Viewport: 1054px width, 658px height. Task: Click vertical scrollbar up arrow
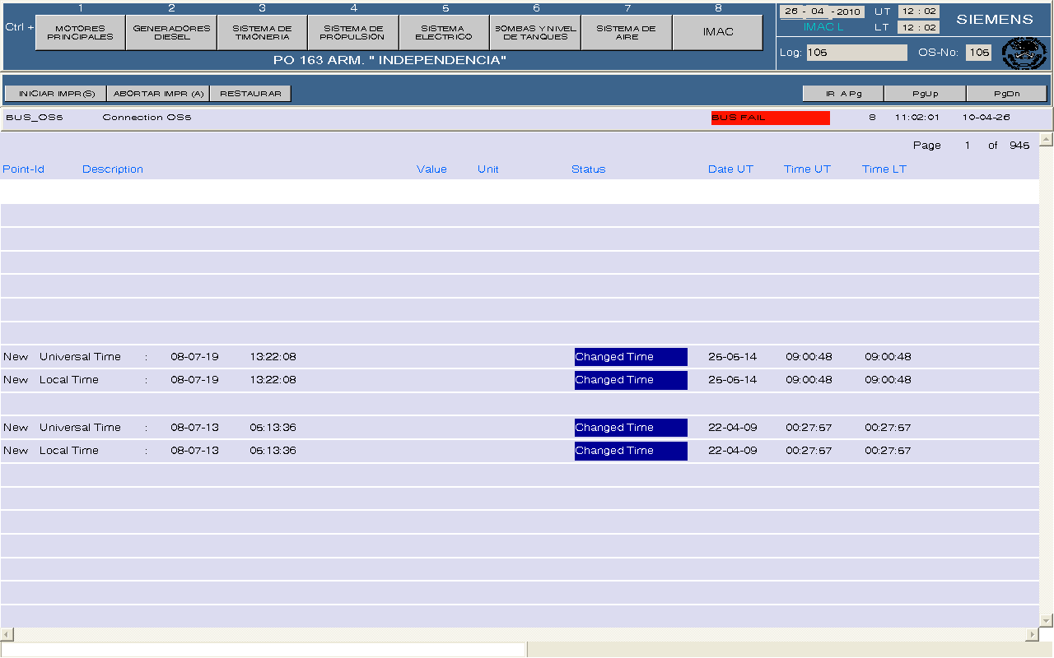[x=1046, y=140]
